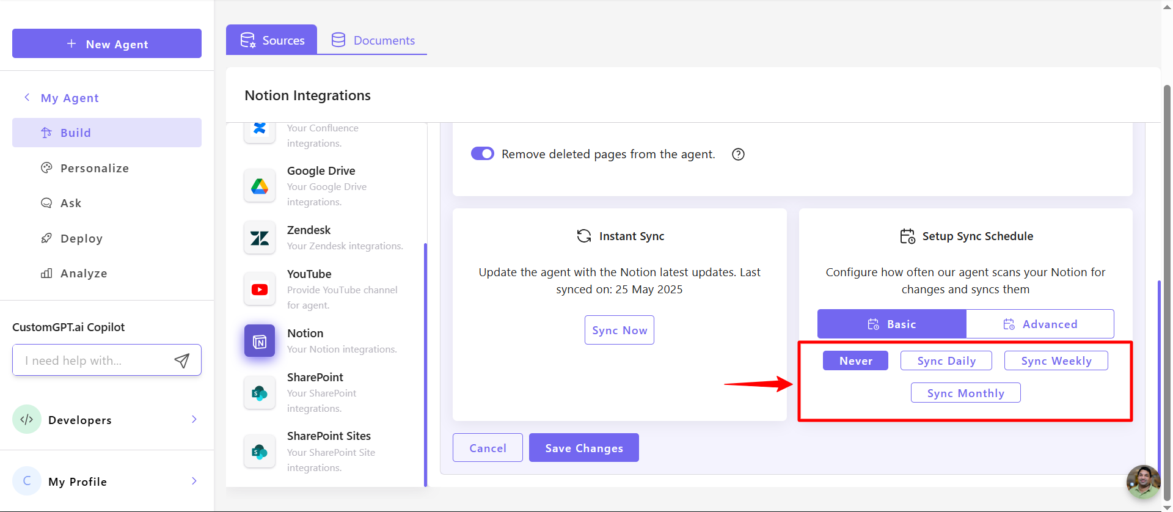Click the Analyze bar chart icon
This screenshot has width=1173, height=512.
(46, 273)
